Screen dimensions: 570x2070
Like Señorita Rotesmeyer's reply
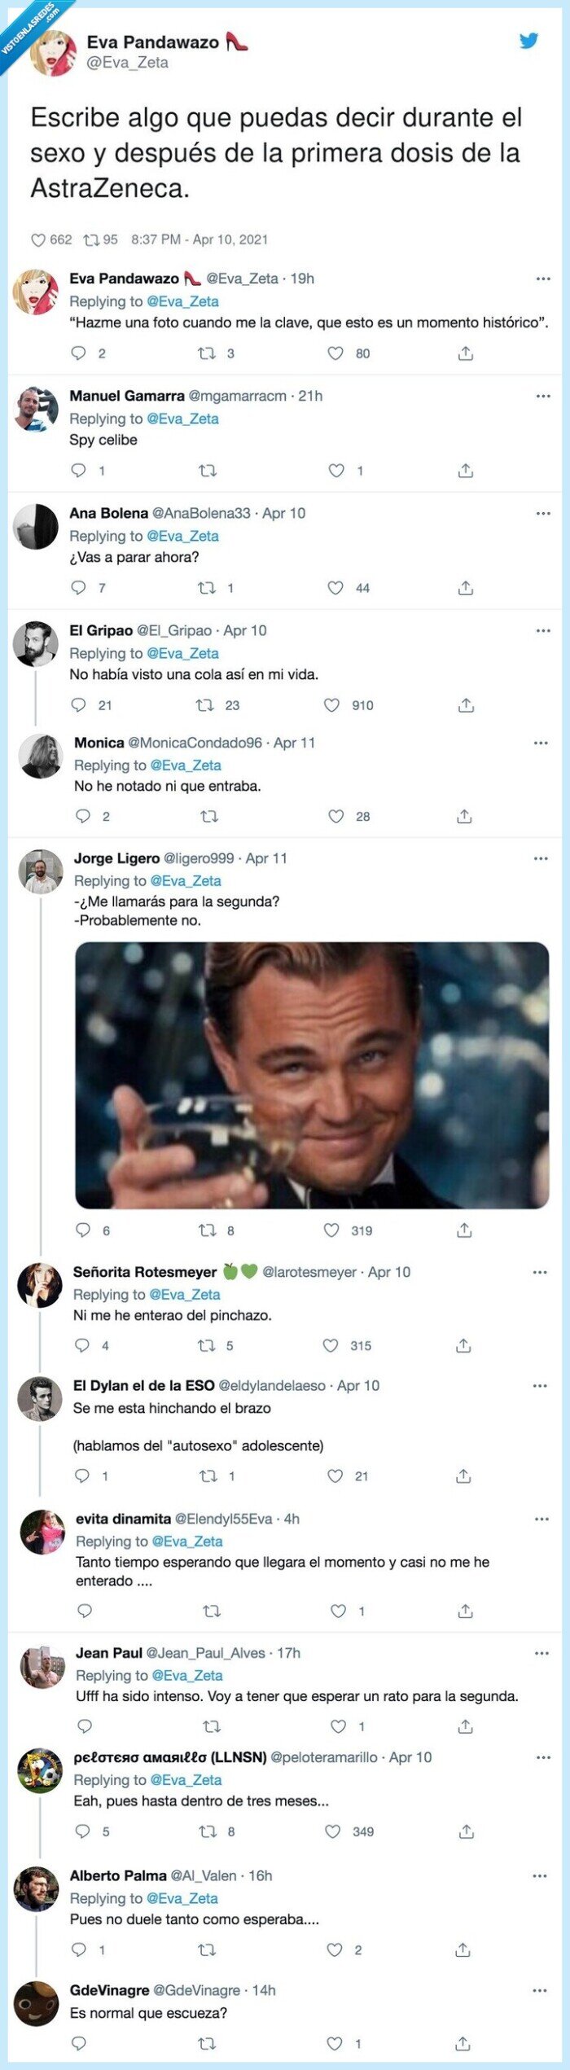coord(331,1345)
